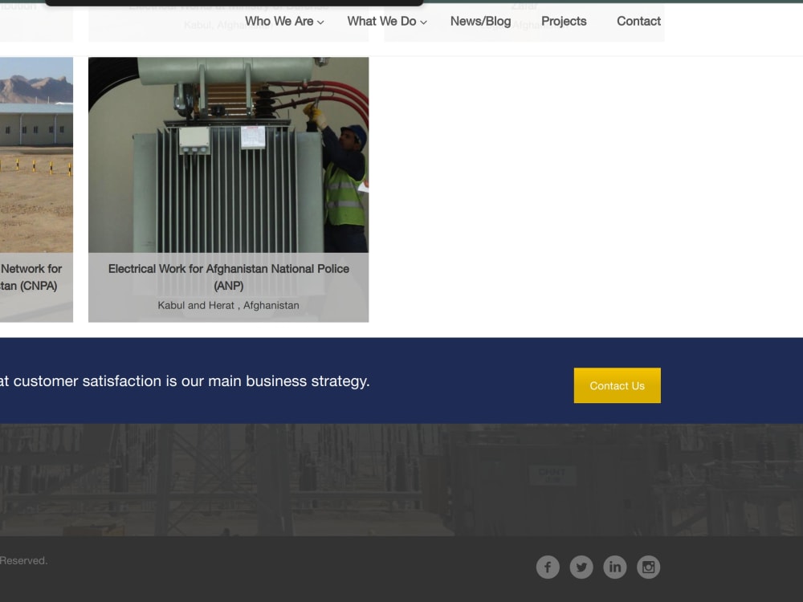Open the Instagram social icon in footer
The width and height of the screenshot is (803, 602).
648,567
